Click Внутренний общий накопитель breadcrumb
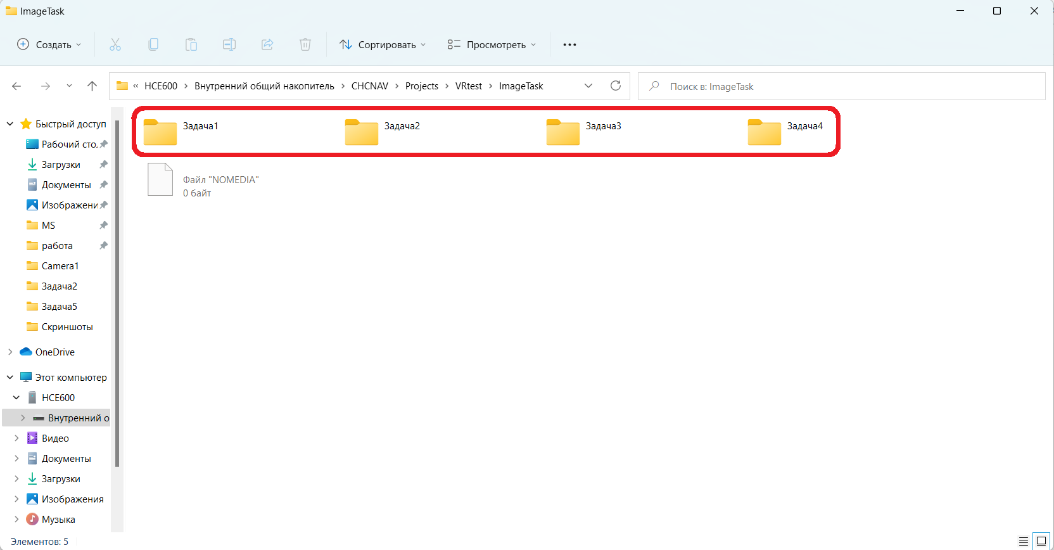 [x=264, y=86]
